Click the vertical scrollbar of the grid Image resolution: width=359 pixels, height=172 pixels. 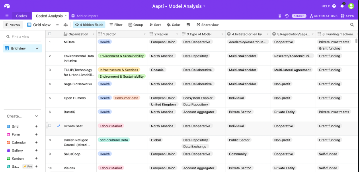356,41
